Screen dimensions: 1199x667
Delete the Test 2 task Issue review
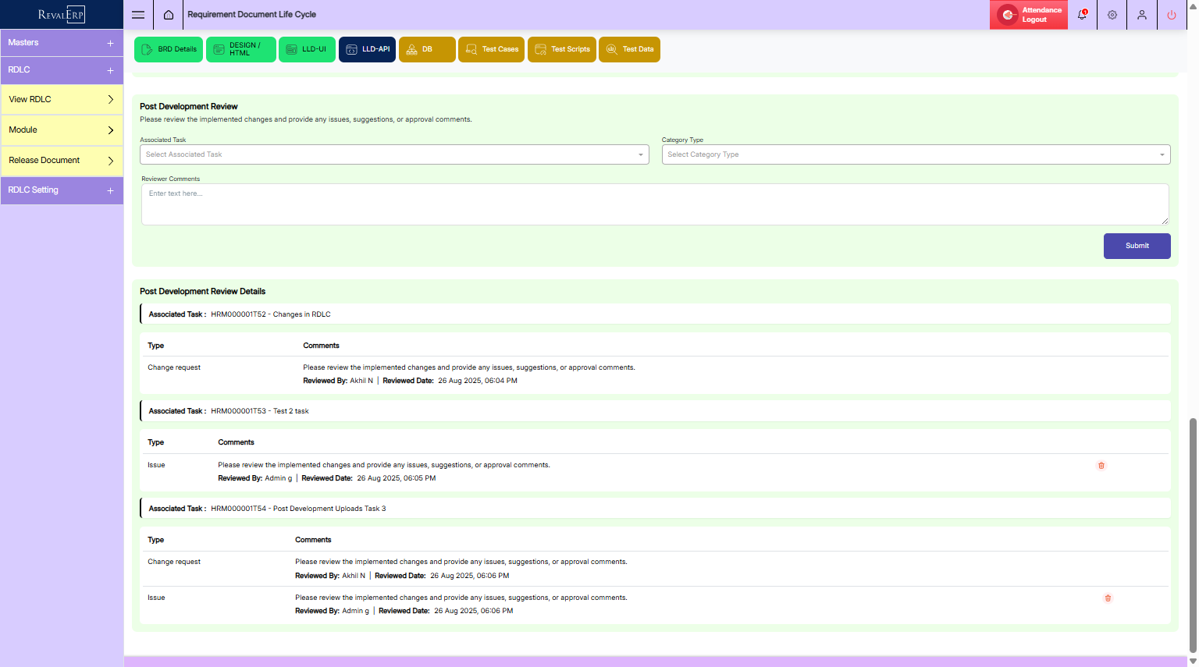coord(1101,466)
